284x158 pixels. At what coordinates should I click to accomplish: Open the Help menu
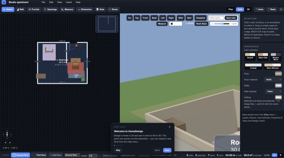point(78,2)
